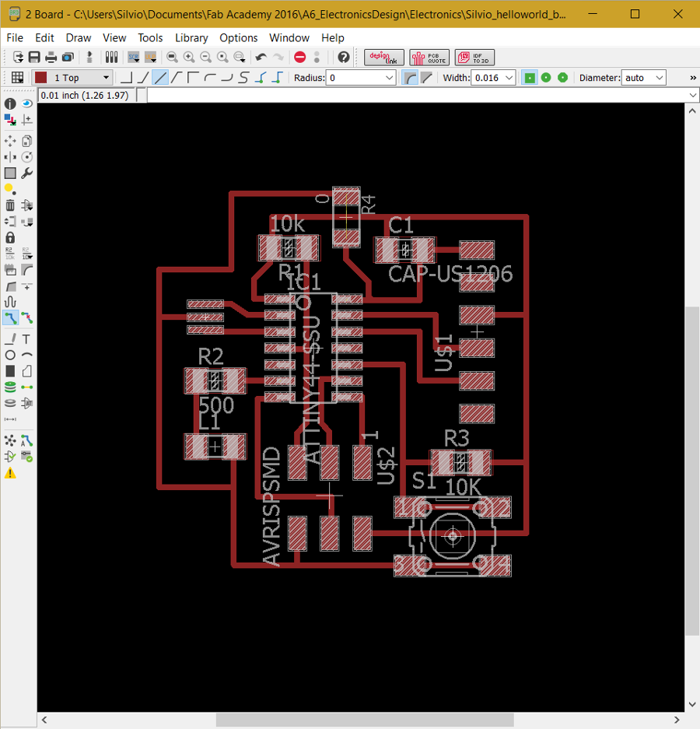Click the Zoom to fit icon

click(172, 58)
